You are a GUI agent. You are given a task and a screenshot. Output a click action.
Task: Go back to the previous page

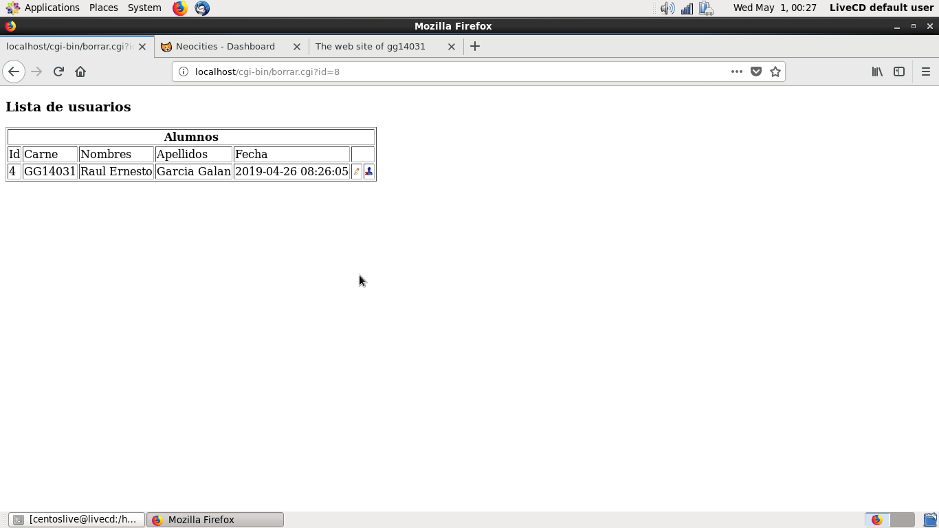pyautogui.click(x=14, y=71)
